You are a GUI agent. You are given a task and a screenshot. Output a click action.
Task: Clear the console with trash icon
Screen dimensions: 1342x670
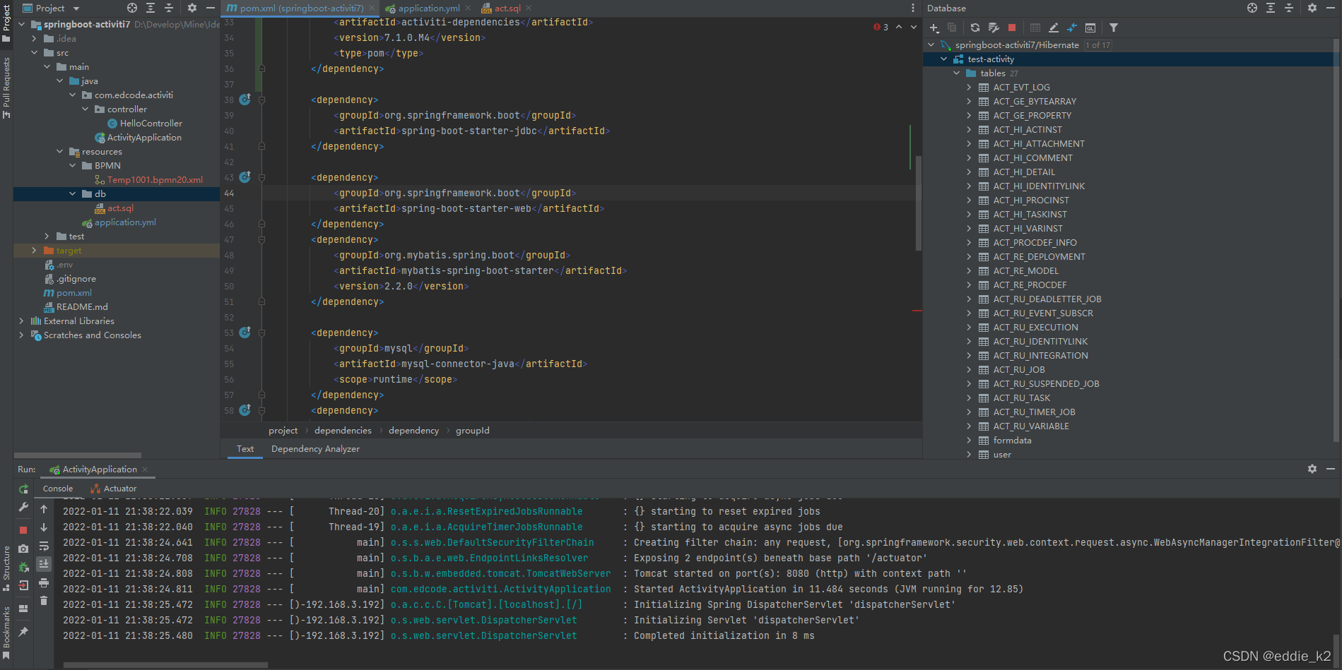tap(44, 601)
